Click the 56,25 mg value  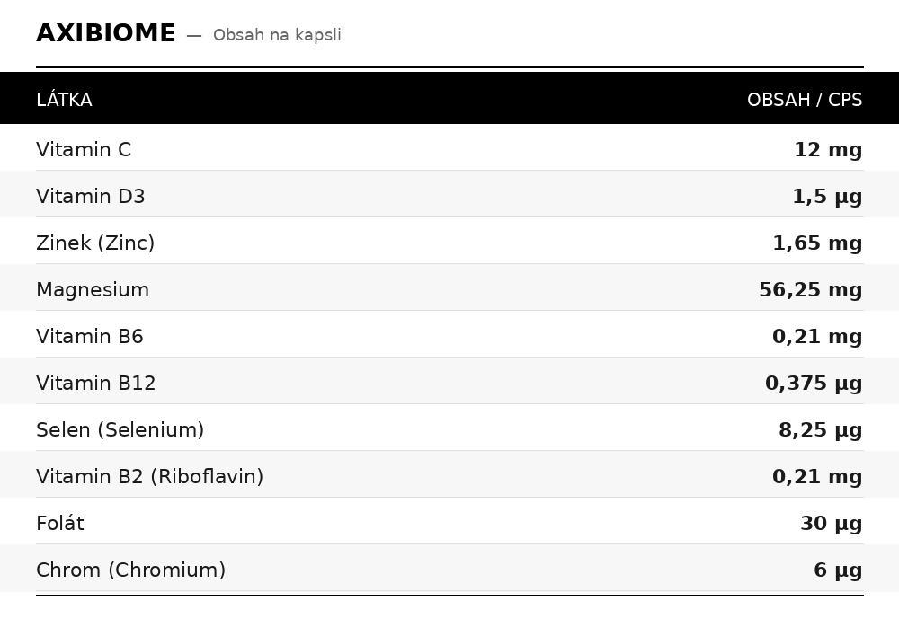tap(810, 290)
